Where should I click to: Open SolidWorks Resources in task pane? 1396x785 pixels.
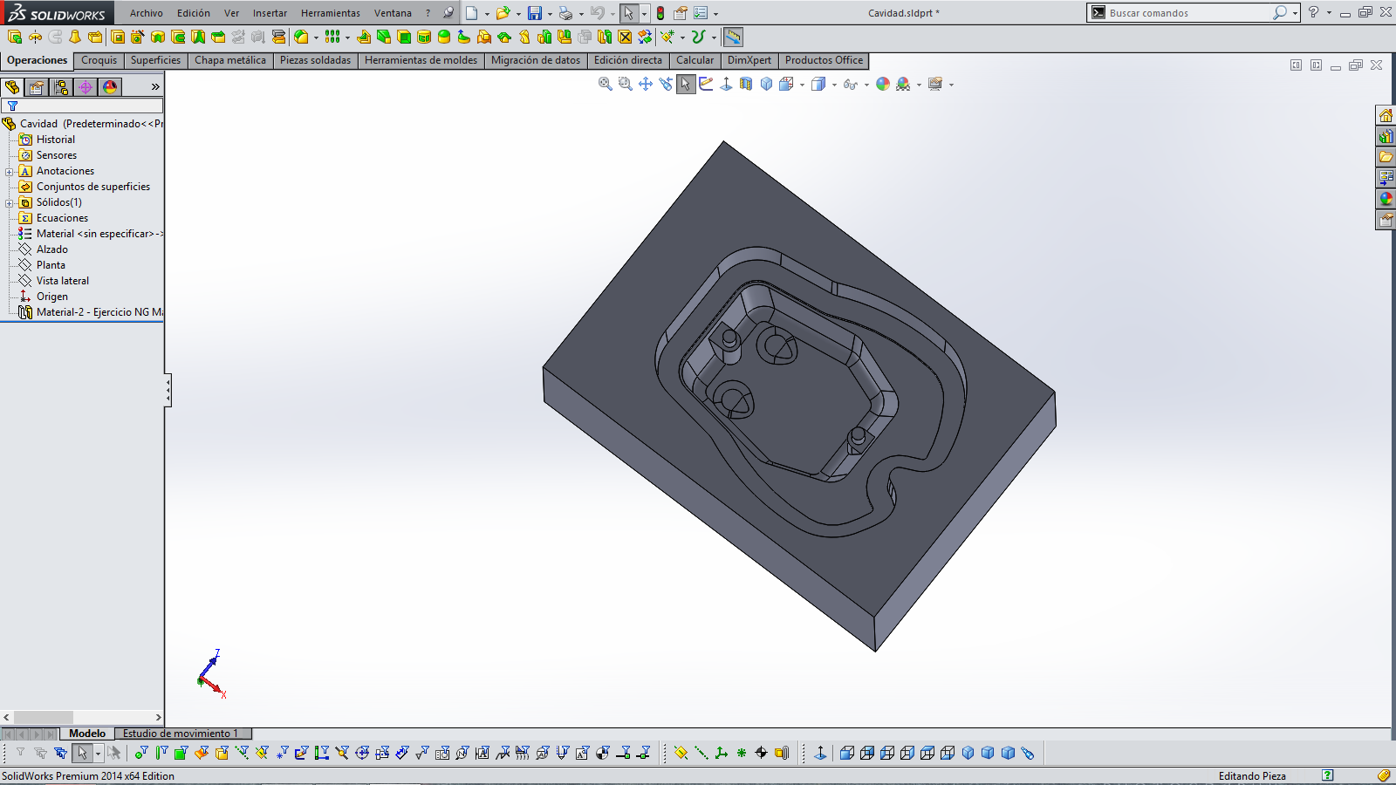pyautogui.click(x=1386, y=115)
